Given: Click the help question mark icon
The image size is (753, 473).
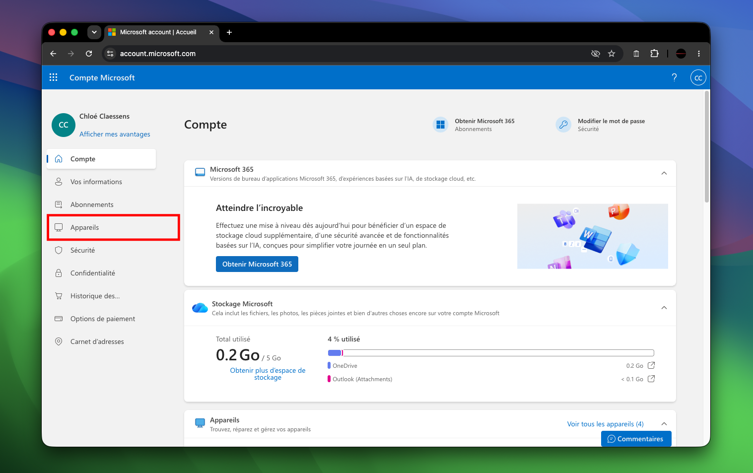Looking at the screenshot, I should [x=674, y=77].
